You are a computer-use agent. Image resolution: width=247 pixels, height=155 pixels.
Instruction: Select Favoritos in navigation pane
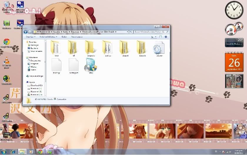point(33,42)
